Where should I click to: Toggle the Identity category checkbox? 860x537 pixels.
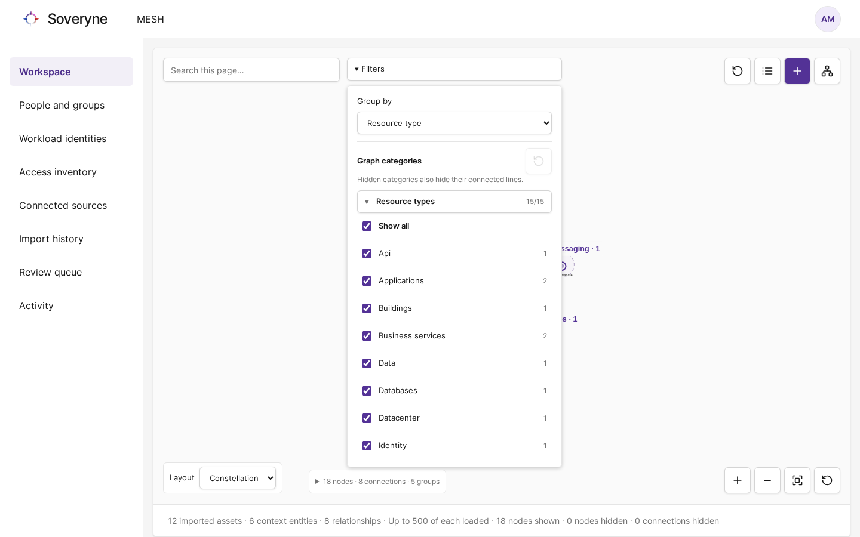[x=367, y=446]
